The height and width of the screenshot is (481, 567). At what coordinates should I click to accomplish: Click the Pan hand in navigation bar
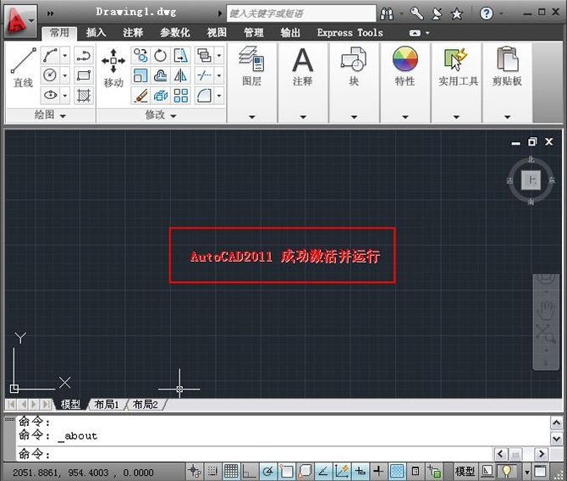pyautogui.click(x=546, y=310)
